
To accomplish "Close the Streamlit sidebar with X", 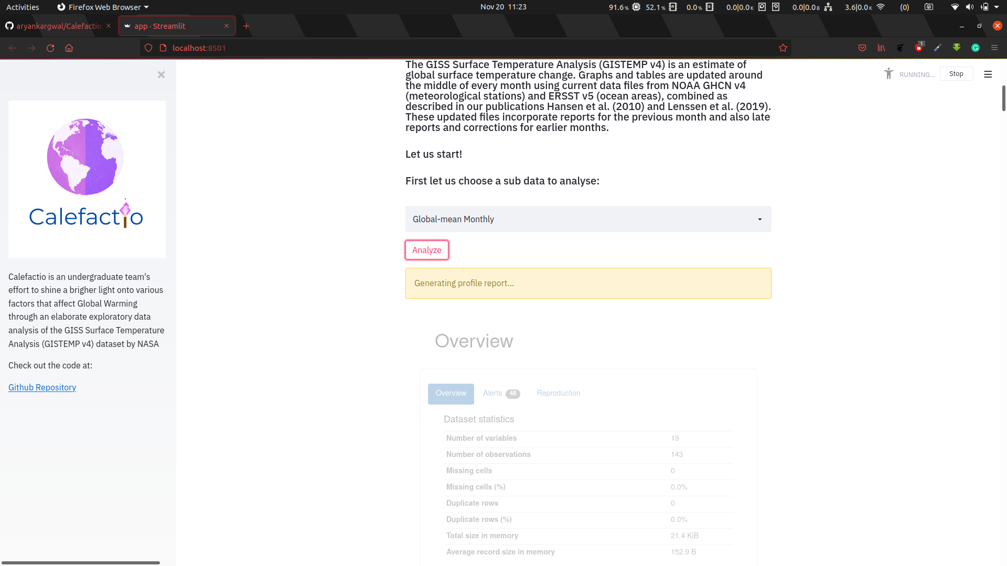I will (161, 75).
